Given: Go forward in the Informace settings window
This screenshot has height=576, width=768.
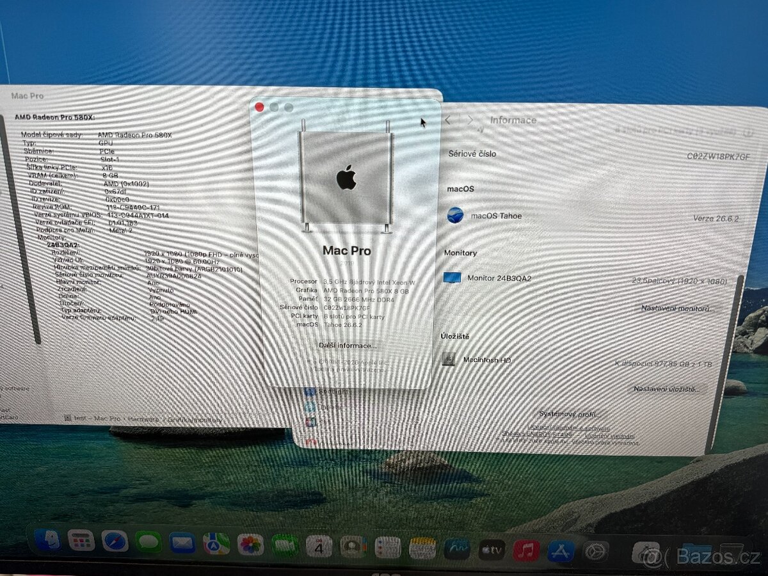Looking at the screenshot, I should [x=470, y=120].
